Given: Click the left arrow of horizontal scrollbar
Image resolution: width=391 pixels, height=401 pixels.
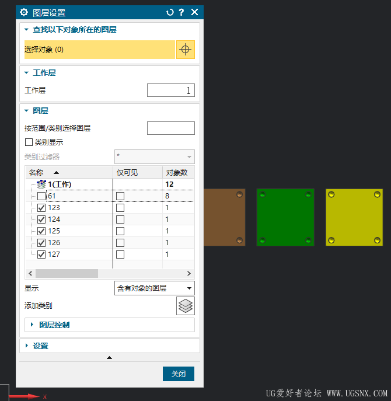Looking at the screenshot, I should pos(30,273).
